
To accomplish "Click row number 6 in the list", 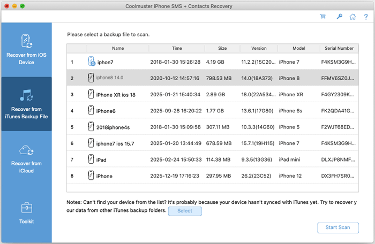I will coord(72,143).
